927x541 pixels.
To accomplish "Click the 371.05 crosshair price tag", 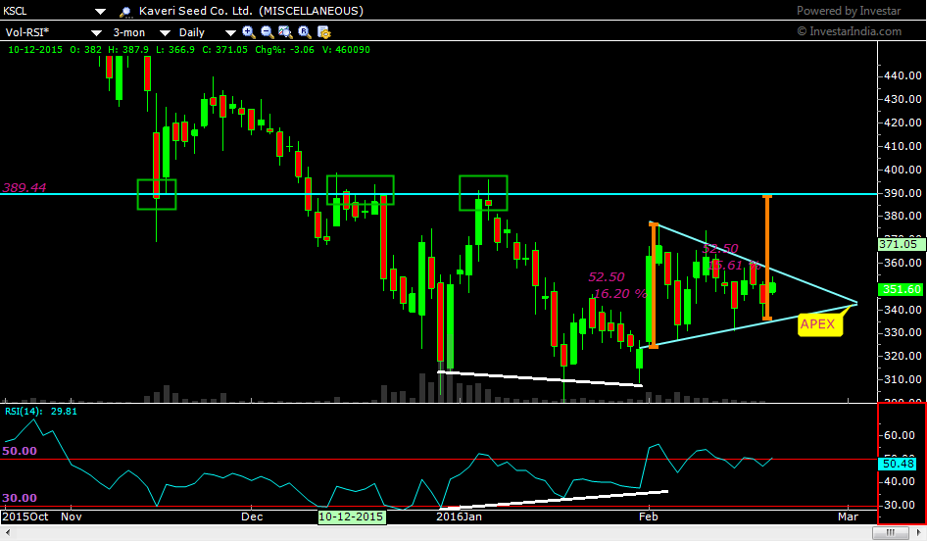I will (901, 244).
